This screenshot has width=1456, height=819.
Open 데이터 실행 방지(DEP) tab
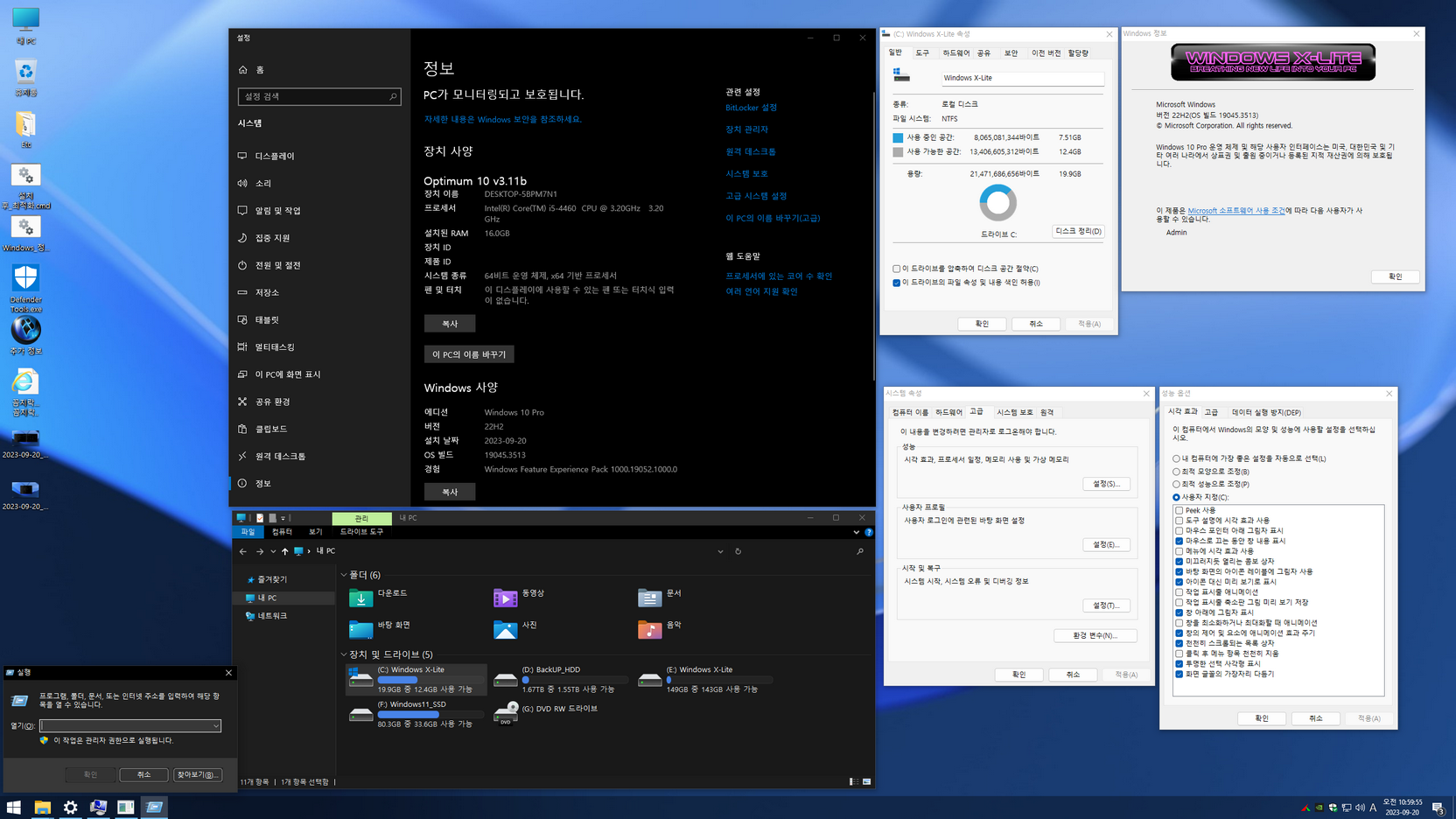point(1266,412)
